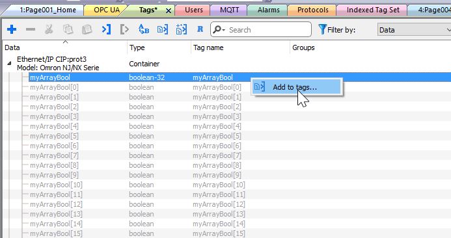Screen dimensions: 451x238
Task: Switch to the Protocols tab
Action: (312, 10)
